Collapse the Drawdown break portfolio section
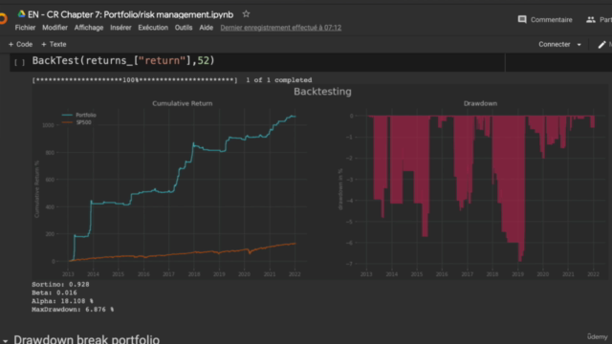612x344 pixels. (x=5, y=341)
